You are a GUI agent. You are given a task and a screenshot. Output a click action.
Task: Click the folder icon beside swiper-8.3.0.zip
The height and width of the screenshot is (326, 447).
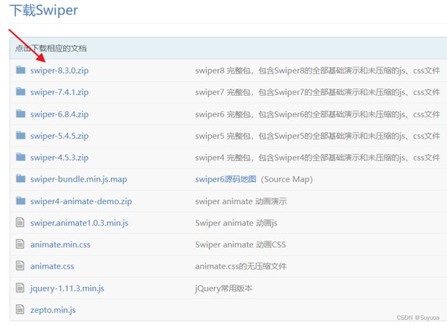pos(21,70)
